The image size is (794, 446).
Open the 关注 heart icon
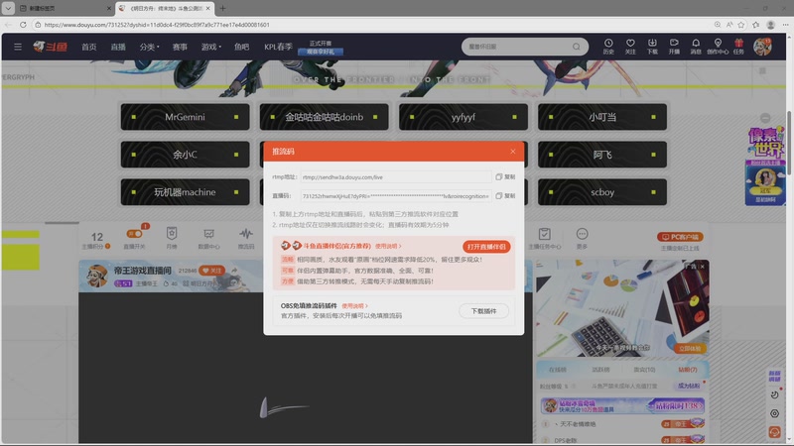(630, 47)
